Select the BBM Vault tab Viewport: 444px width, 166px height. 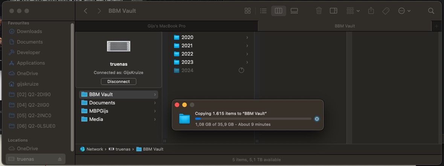345,26
